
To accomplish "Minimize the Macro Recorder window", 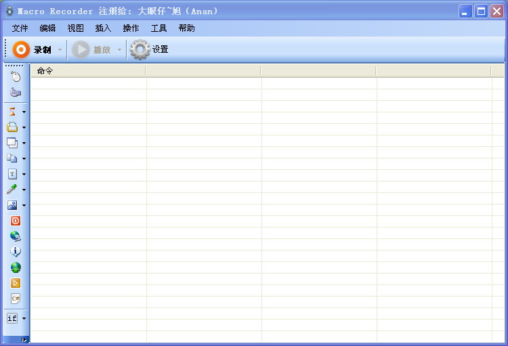I will (x=465, y=12).
